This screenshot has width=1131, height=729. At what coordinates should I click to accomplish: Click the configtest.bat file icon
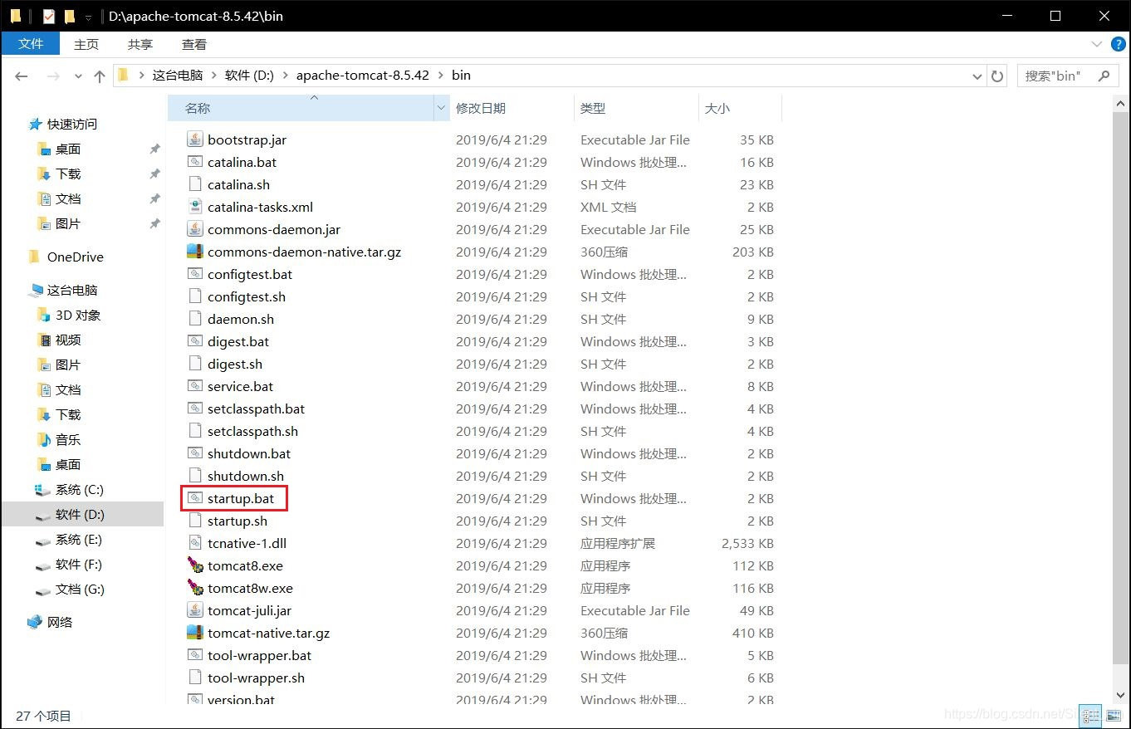(195, 274)
